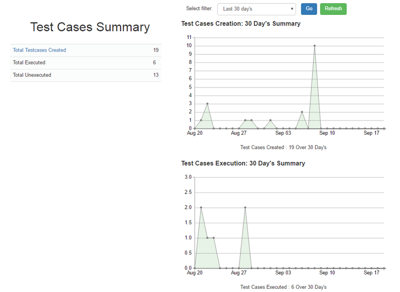The width and height of the screenshot is (400, 292).
Task: Click the value 13 in Total Unexecuted row
Action: click(x=156, y=75)
